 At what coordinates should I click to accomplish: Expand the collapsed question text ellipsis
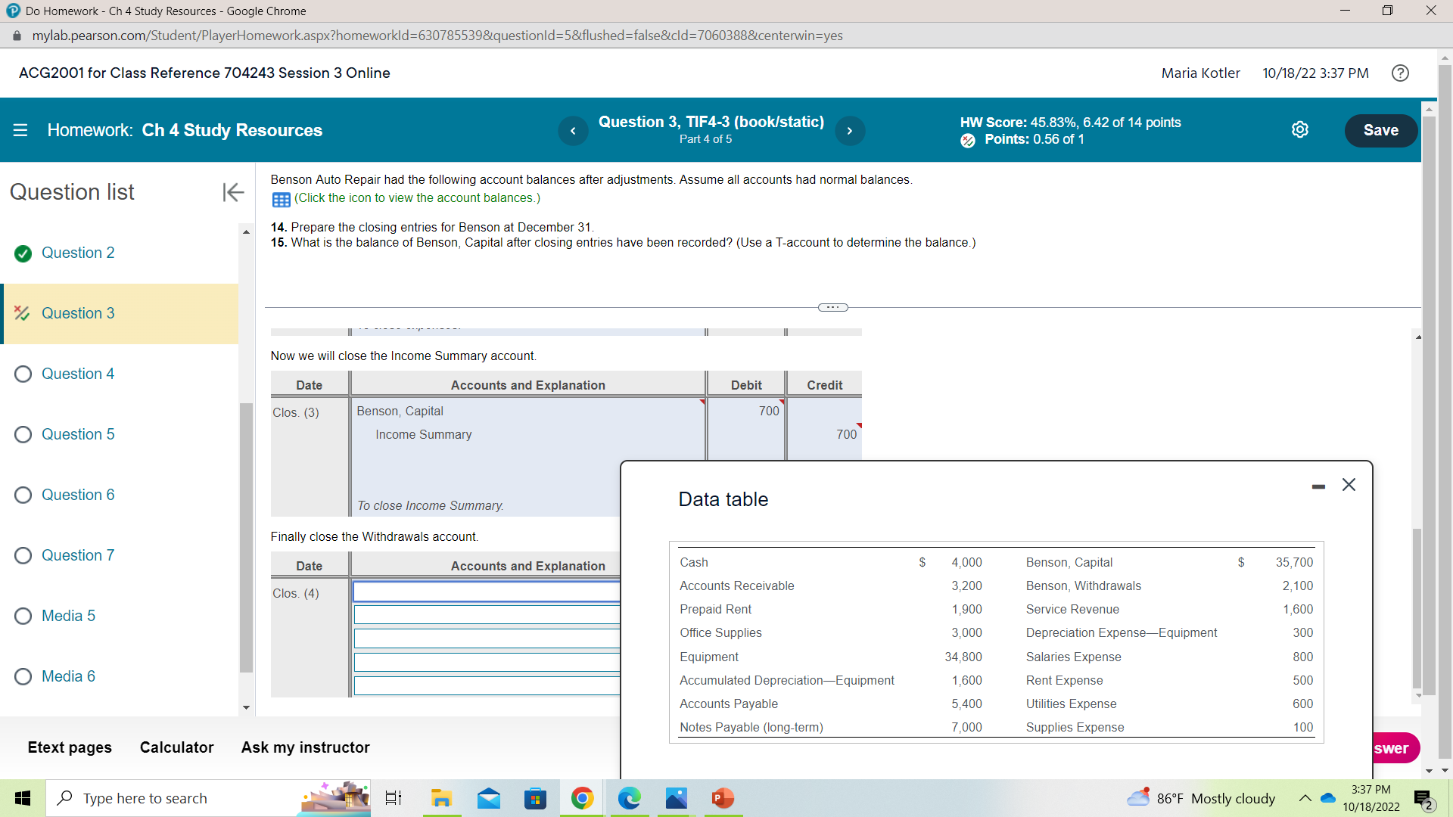(832, 307)
